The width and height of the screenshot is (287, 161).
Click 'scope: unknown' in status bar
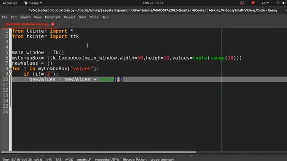pos(162,159)
